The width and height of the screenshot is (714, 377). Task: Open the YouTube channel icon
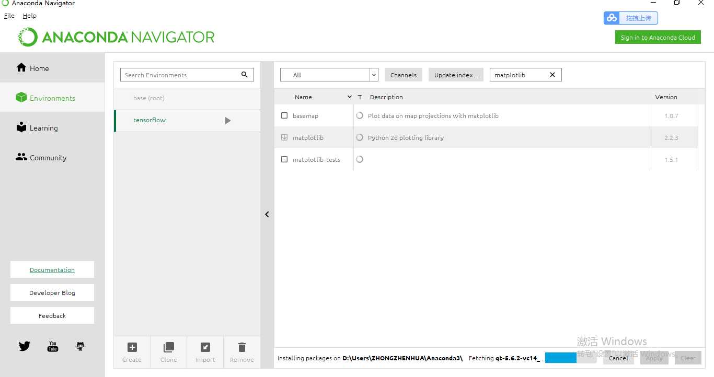tap(53, 346)
